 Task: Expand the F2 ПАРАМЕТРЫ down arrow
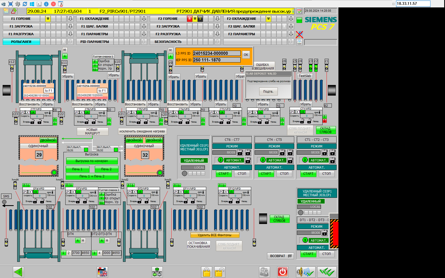pos(291,34)
